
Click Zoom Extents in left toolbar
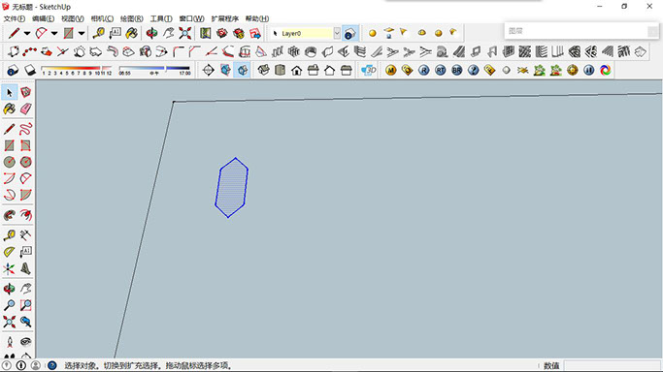tap(10, 322)
